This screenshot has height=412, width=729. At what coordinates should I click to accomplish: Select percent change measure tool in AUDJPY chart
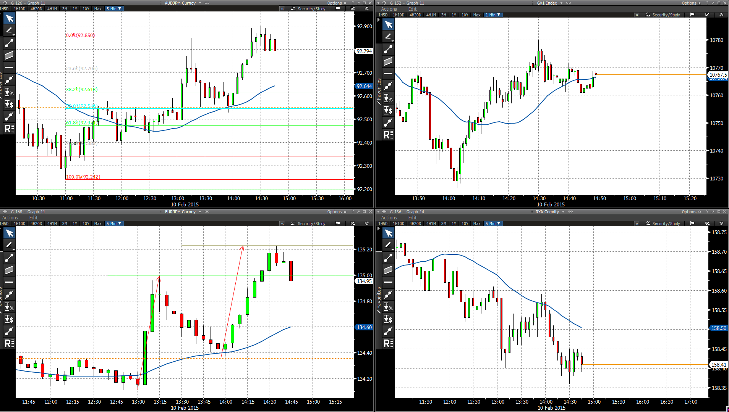tap(9, 92)
